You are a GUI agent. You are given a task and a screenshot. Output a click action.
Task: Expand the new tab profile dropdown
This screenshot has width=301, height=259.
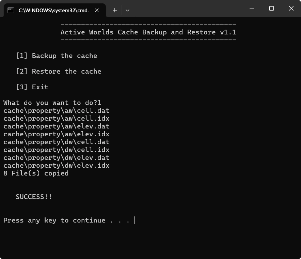(x=127, y=10)
